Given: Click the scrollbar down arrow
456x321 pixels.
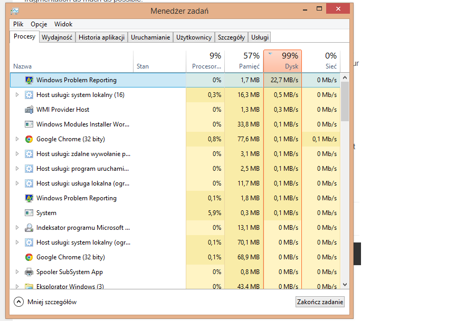Looking at the screenshot, I should [x=345, y=285].
